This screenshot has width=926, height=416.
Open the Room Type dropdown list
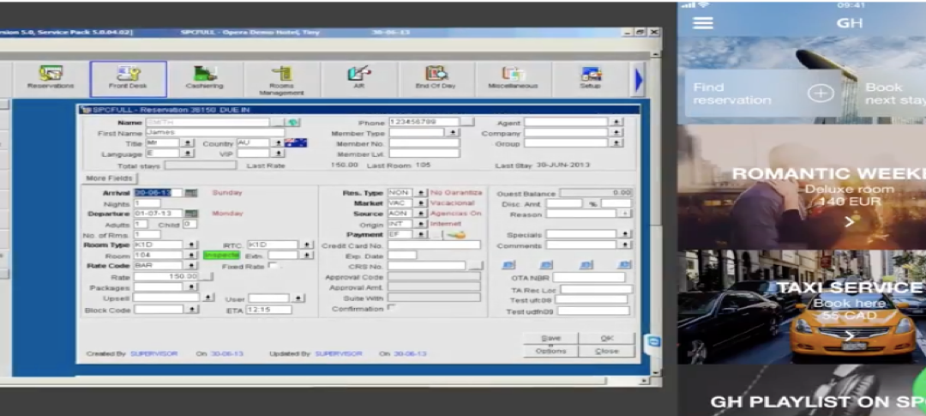coord(191,244)
